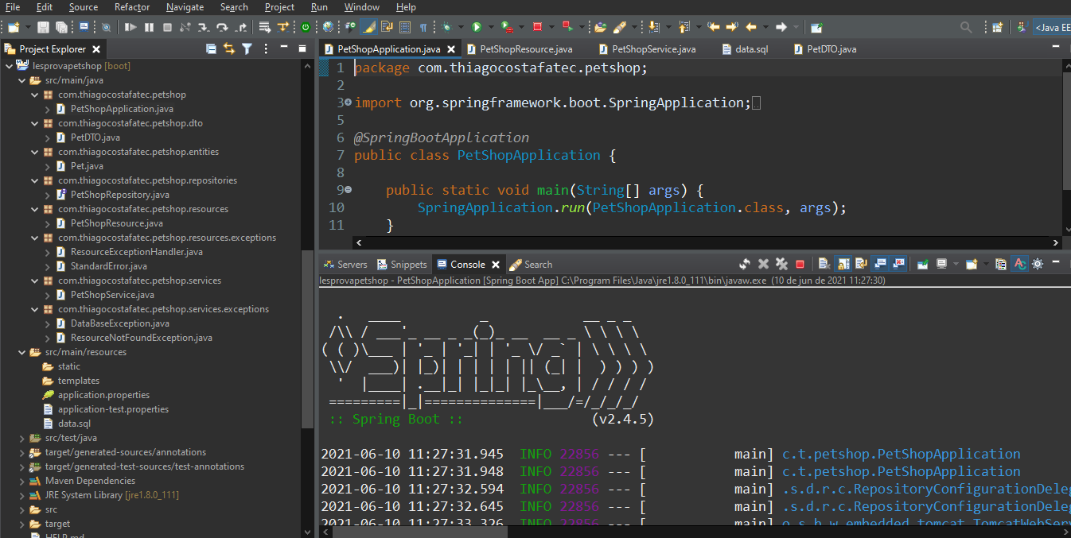This screenshot has height=538, width=1071.
Task: Click the green Run button in toolbar
Action: coord(476,27)
